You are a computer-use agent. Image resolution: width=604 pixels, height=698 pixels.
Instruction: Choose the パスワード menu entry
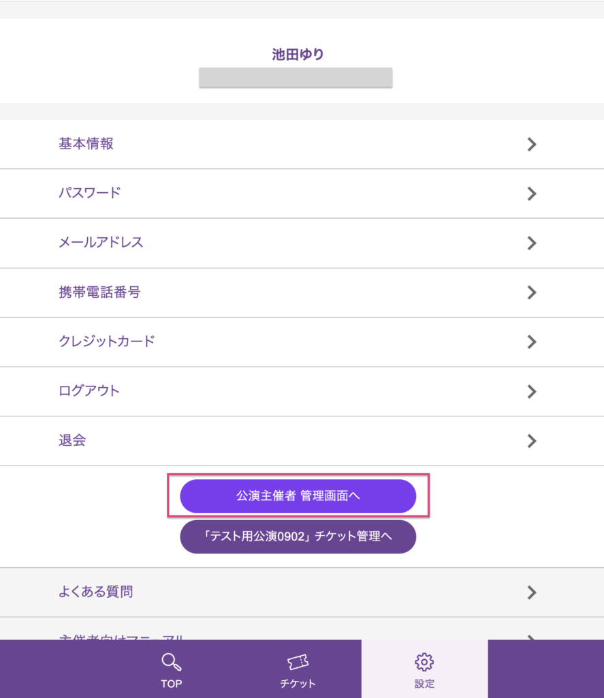point(89,193)
